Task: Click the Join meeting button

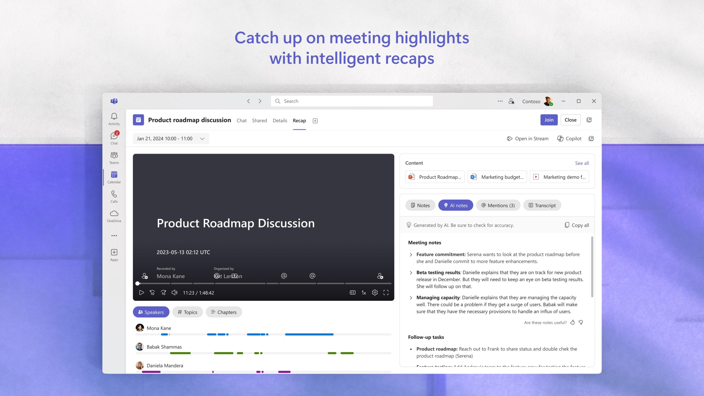Action: click(549, 120)
